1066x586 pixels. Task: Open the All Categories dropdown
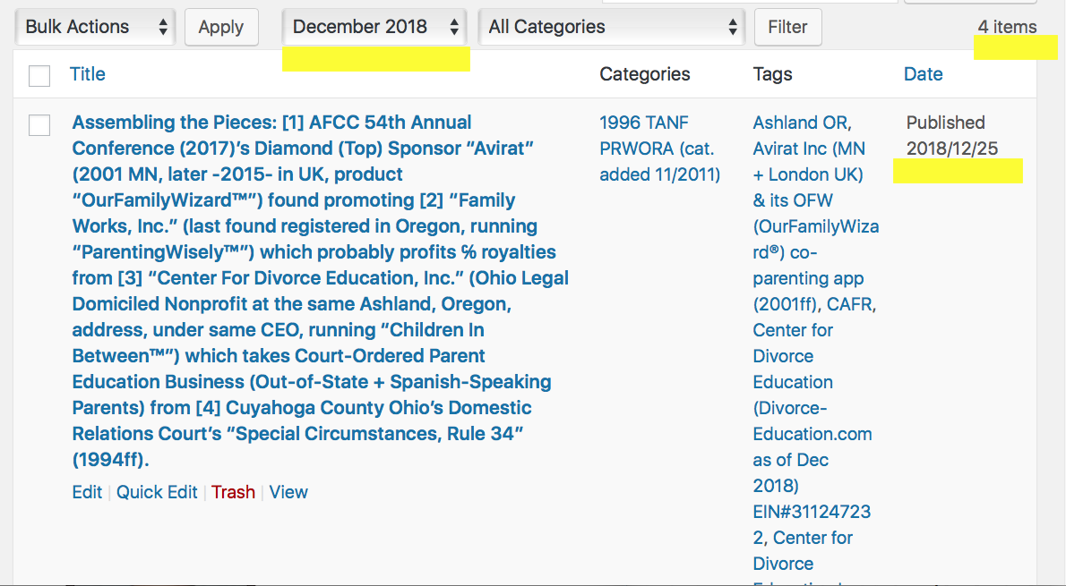pos(612,27)
